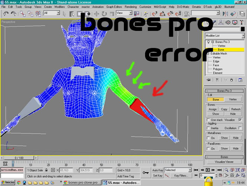Toggle Percent Snap
The image size is (247, 186).
(170, 14)
